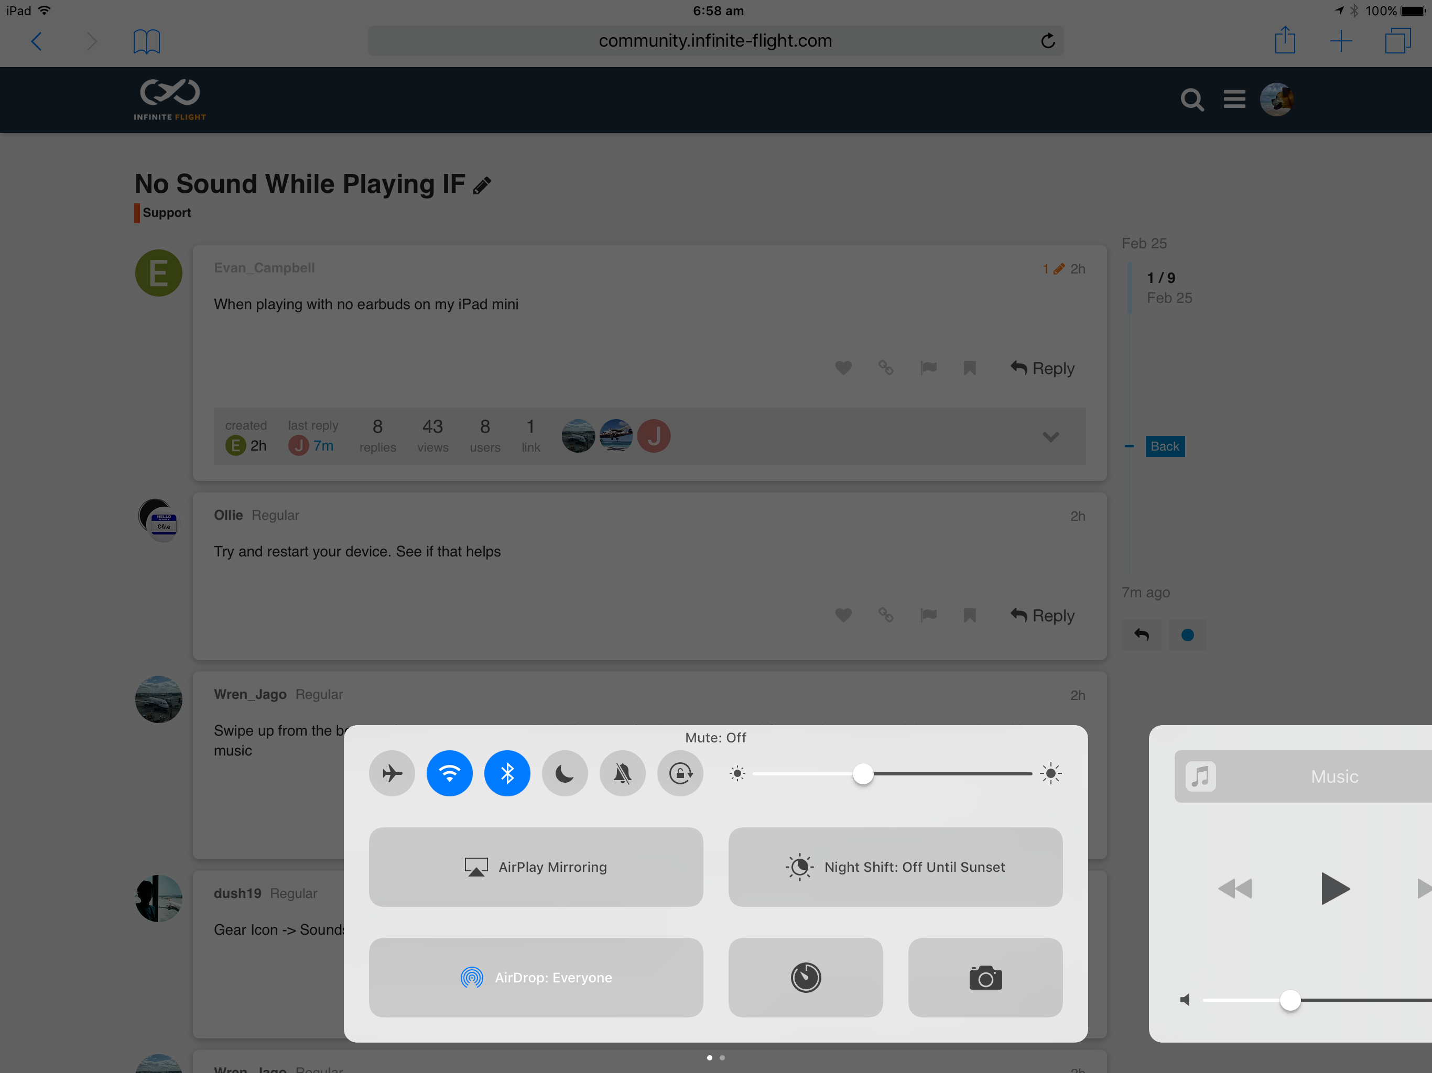Image resolution: width=1432 pixels, height=1073 pixels.
Task: Toggle Airplane Mode on
Action: [x=392, y=773]
